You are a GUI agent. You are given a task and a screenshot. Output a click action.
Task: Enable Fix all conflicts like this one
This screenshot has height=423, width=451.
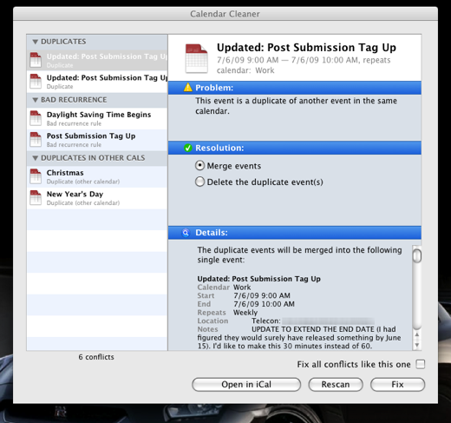pyautogui.click(x=421, y=364)
